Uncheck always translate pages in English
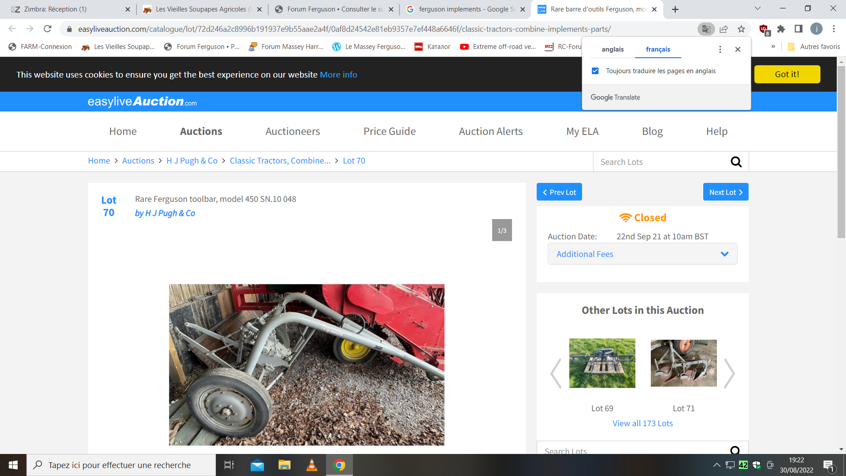846x476 pixels. coord(595,71)
